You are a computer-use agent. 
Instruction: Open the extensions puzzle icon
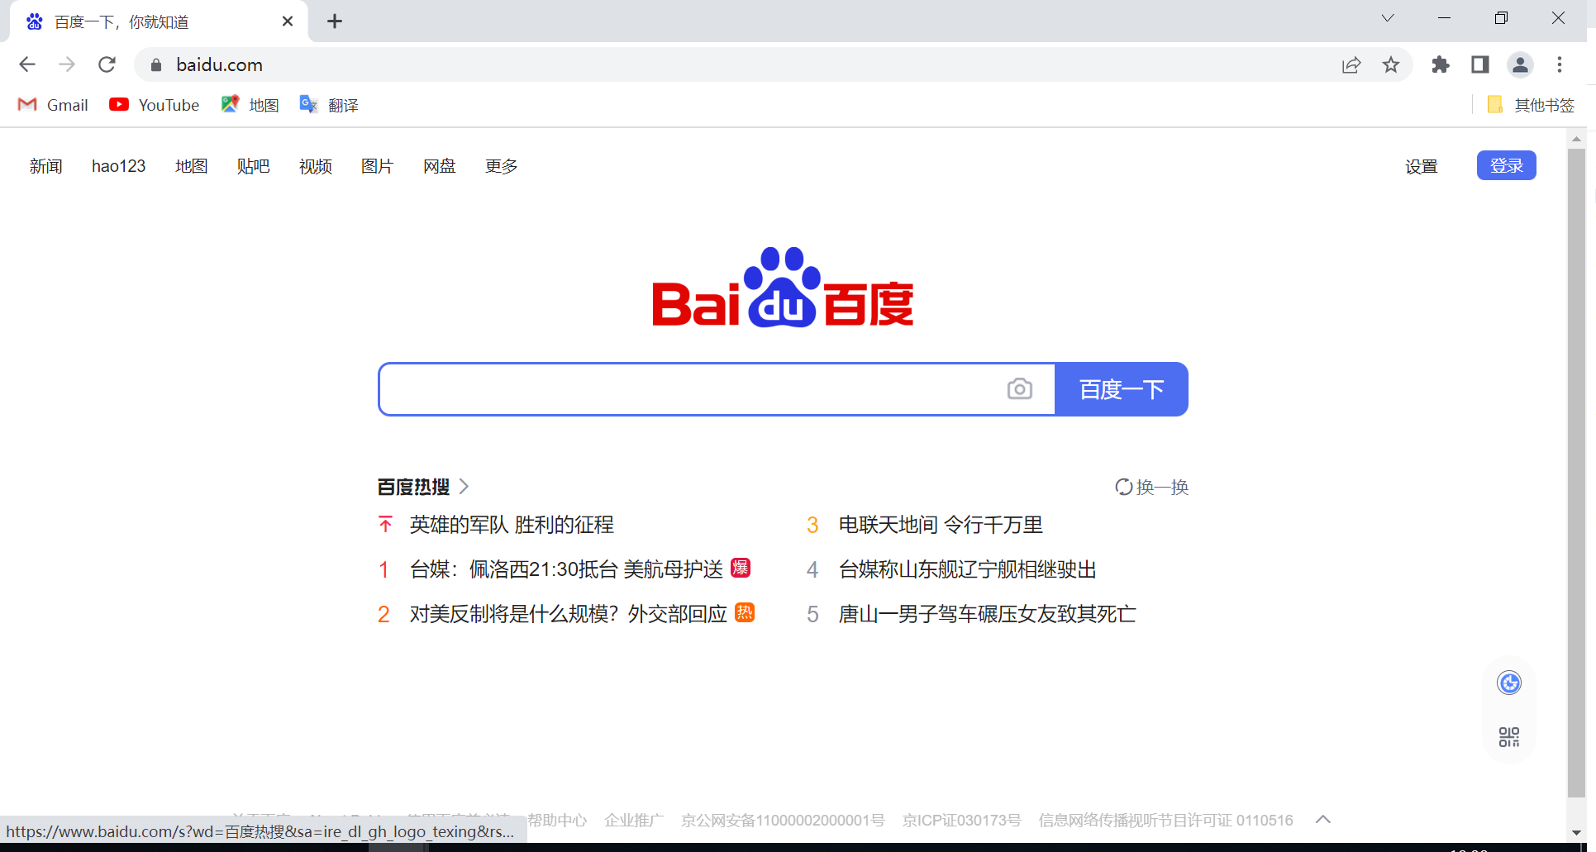[x=1441, y=64]
